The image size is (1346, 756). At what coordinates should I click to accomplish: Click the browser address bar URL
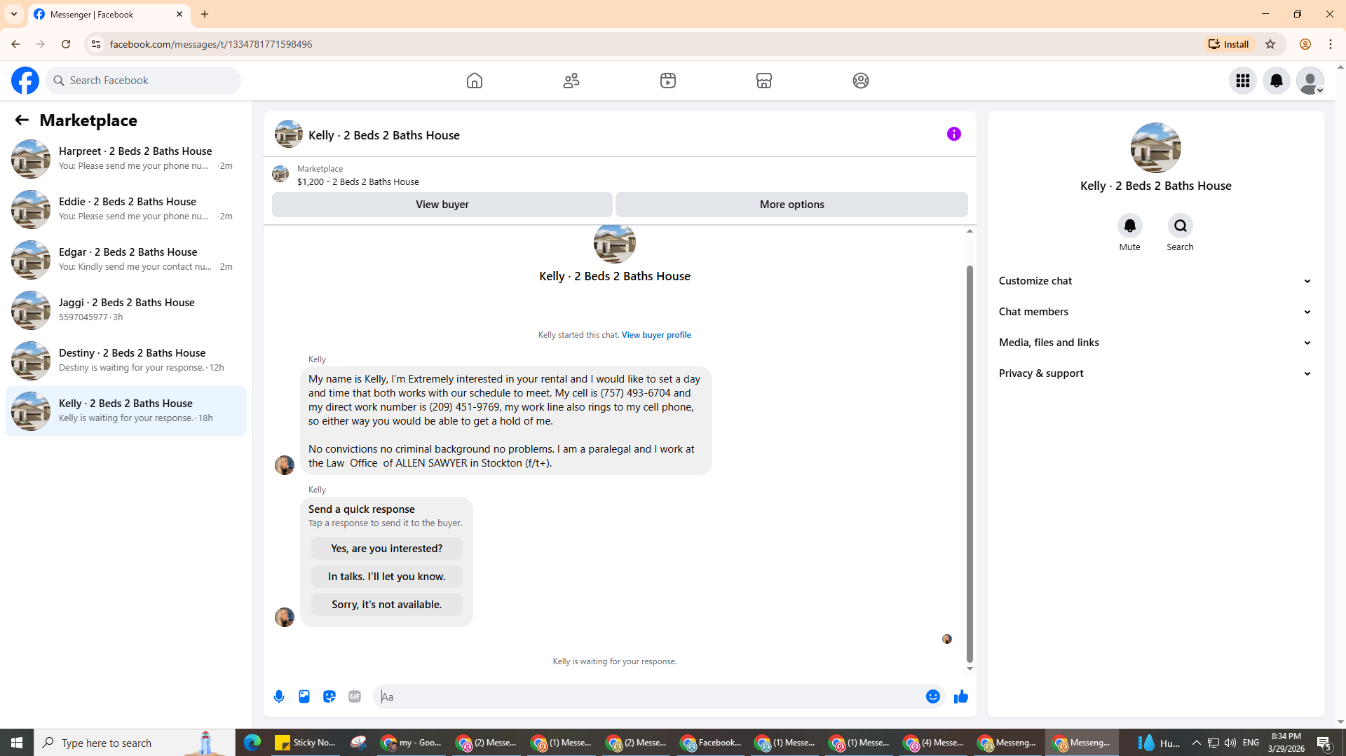click(211, 44)
